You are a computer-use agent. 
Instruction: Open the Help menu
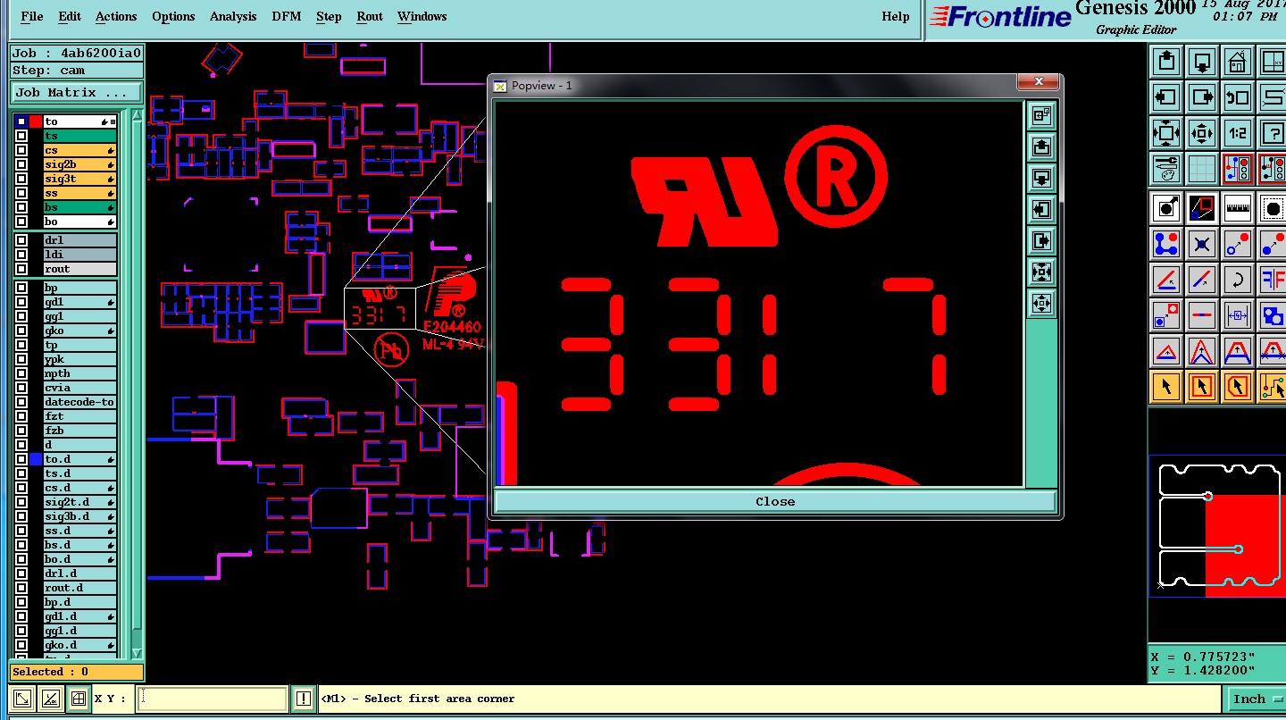coord(896,16)
